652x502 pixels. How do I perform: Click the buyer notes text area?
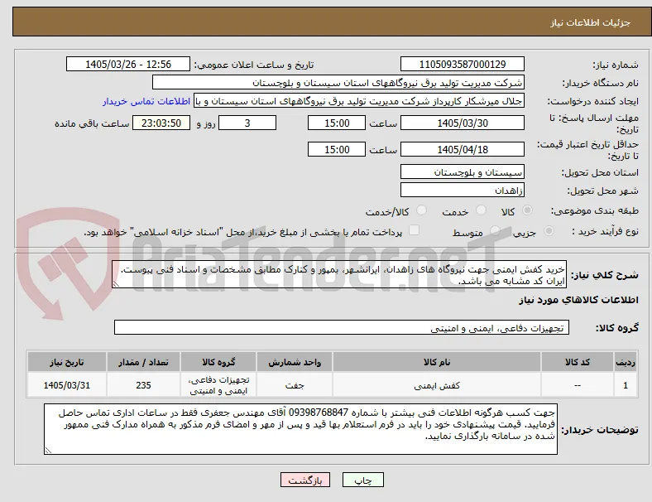point(300,429)
